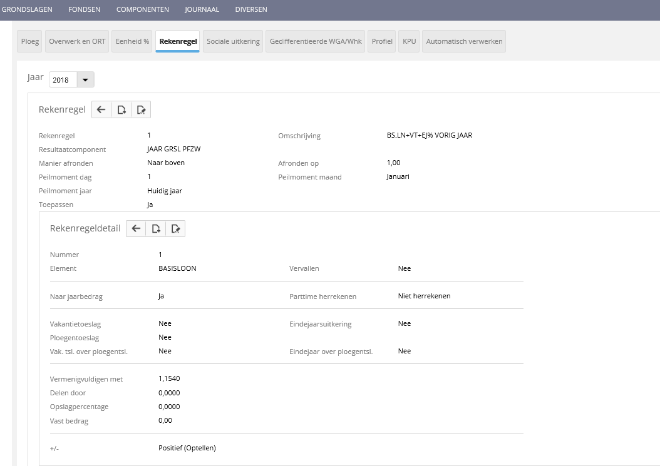Edit the Rekenregeldetail record
Viewport: 660px width, 466px height.
(175, 229)
